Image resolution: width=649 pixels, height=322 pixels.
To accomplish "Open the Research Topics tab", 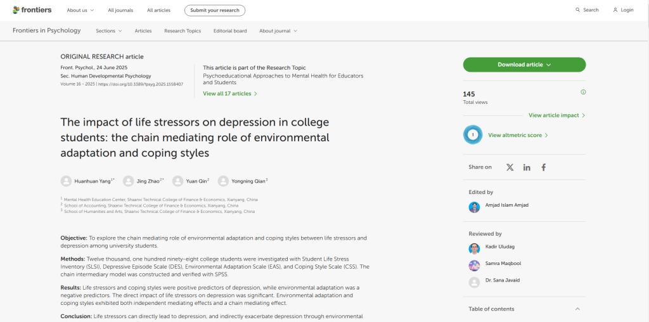I will 183,31.
